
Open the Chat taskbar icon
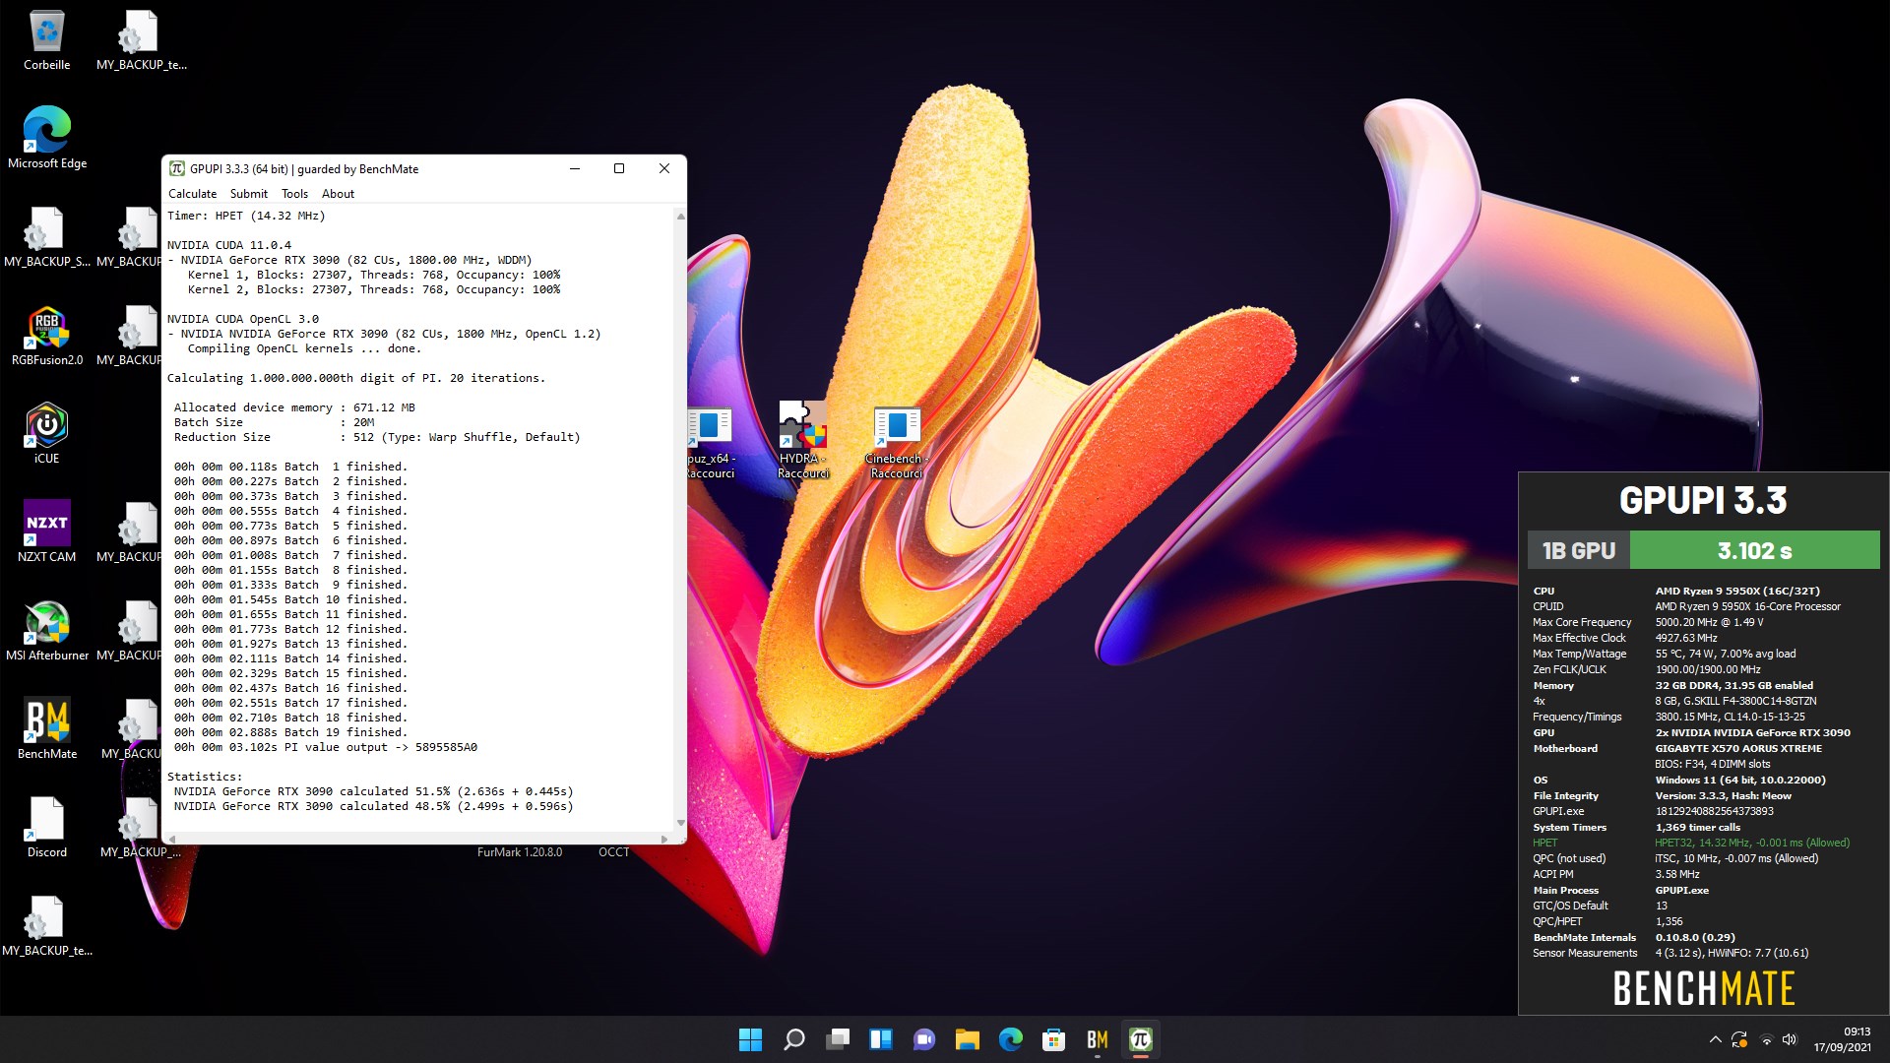tap(924, 1039)
